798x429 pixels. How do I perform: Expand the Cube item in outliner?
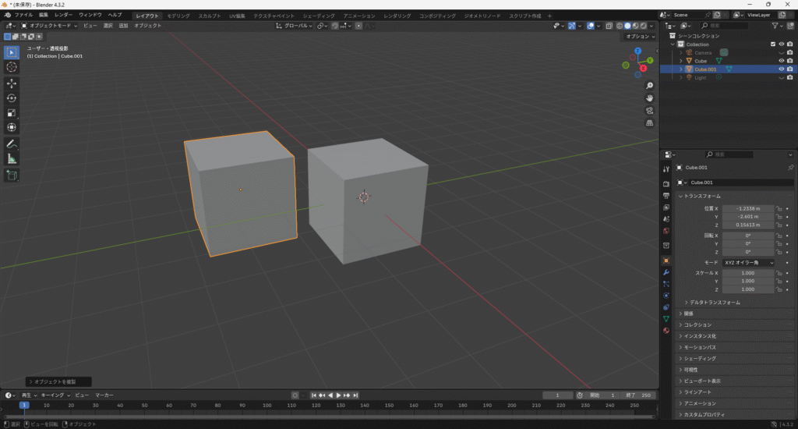(681, 61)
